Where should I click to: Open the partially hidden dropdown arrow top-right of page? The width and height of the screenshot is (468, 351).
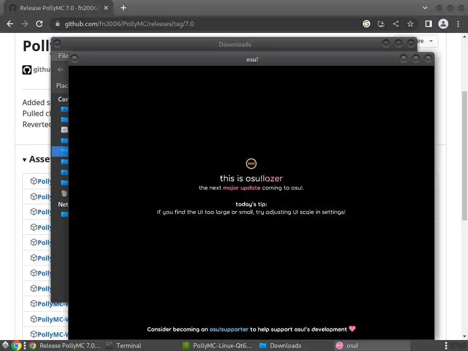[x=431, y=41]
